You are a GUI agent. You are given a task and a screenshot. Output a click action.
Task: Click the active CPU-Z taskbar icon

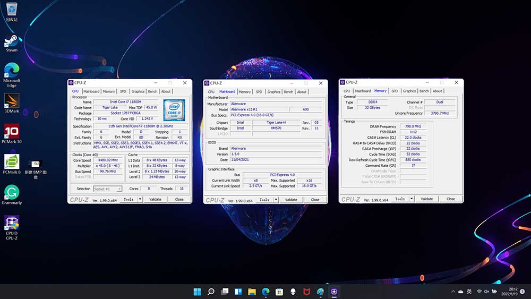click(x=334, y=292)
